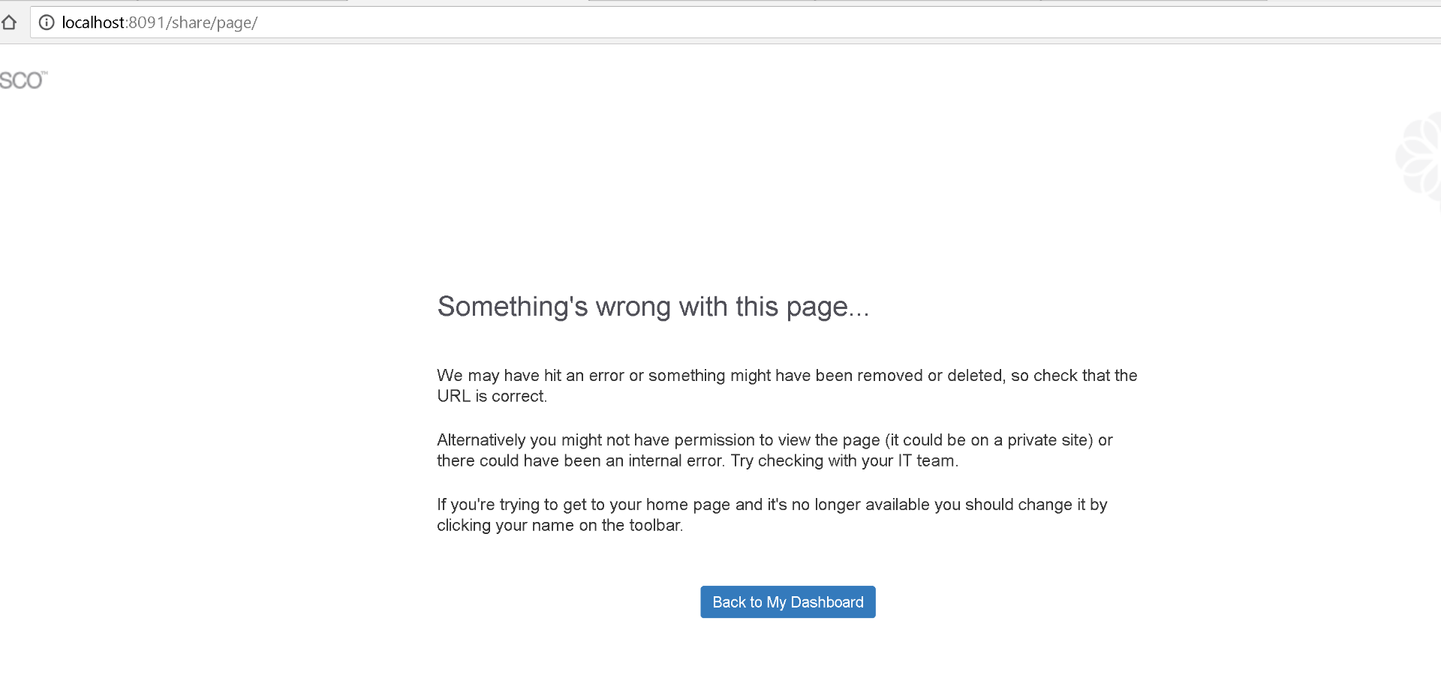Click the paragraph starting "If you're trying to get to your home page"

pos(772,514)
